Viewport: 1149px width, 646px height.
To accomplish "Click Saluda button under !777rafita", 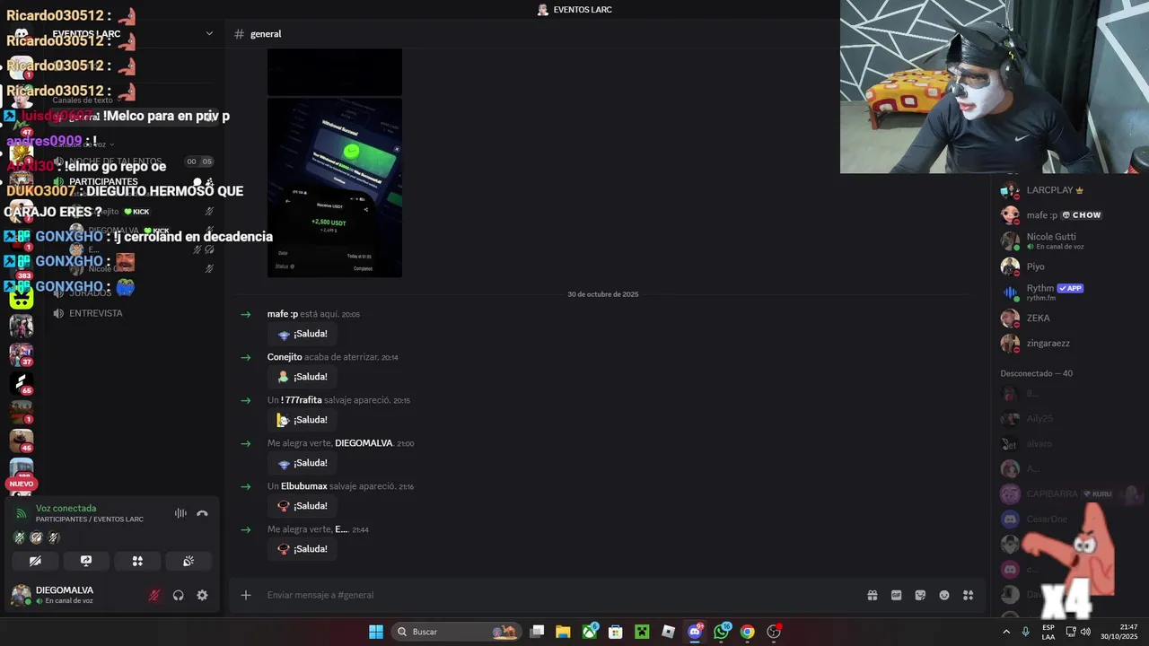I will [x=302, y=420].
